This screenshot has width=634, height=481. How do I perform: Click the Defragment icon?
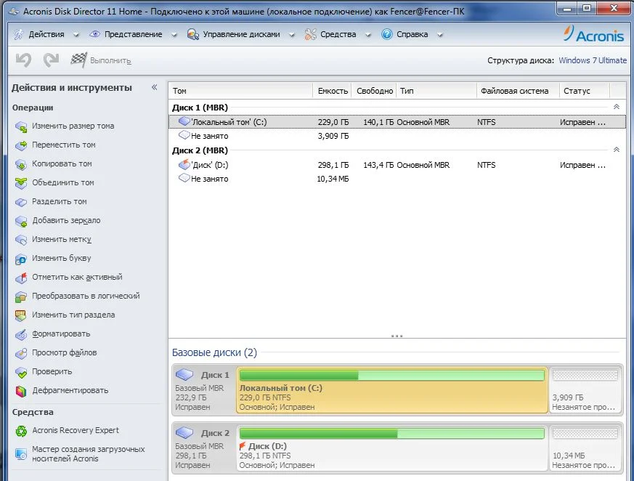pos(21,391)
